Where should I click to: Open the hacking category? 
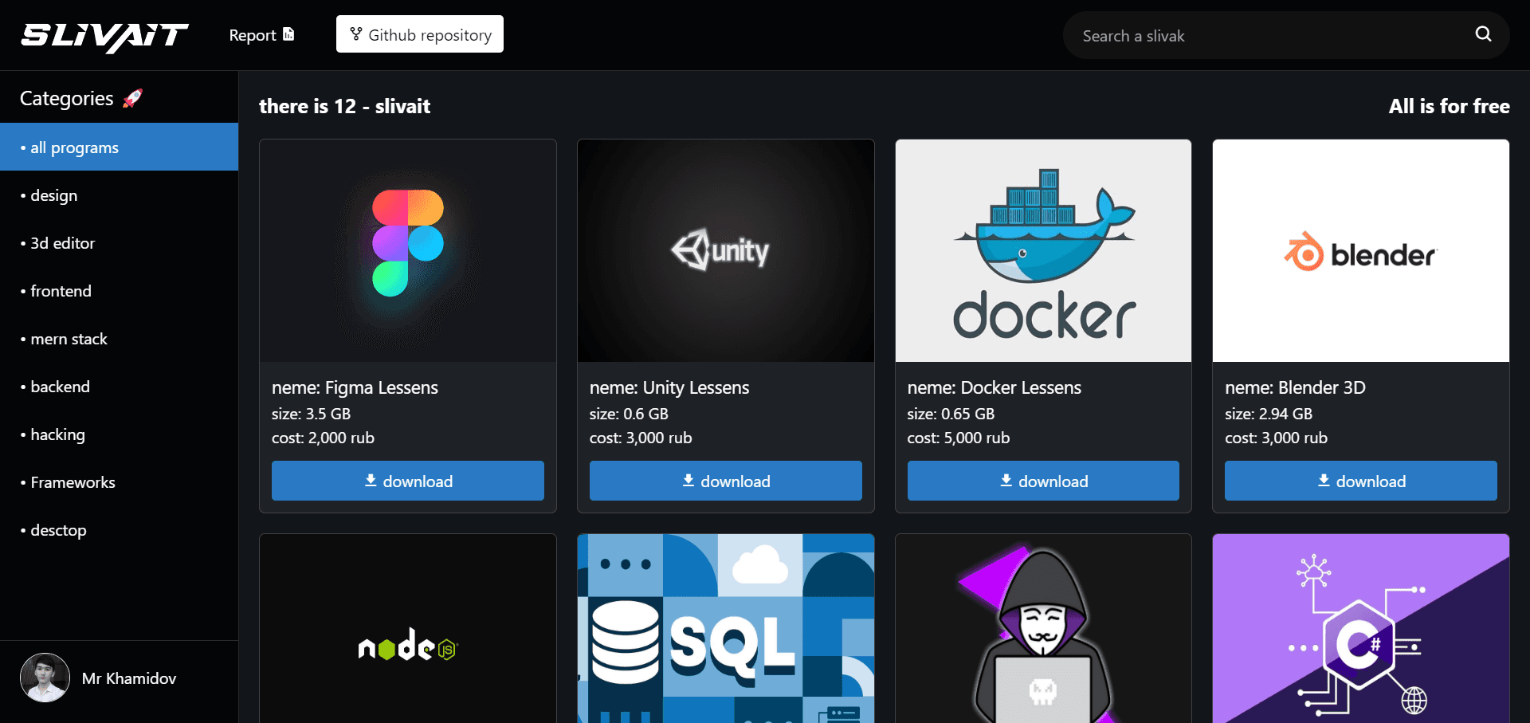(57, 434)
